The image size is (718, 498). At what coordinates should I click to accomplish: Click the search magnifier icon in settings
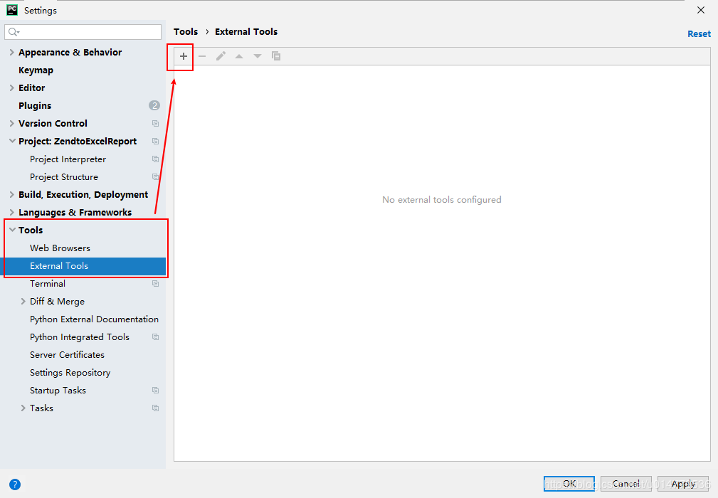point(14,31)
